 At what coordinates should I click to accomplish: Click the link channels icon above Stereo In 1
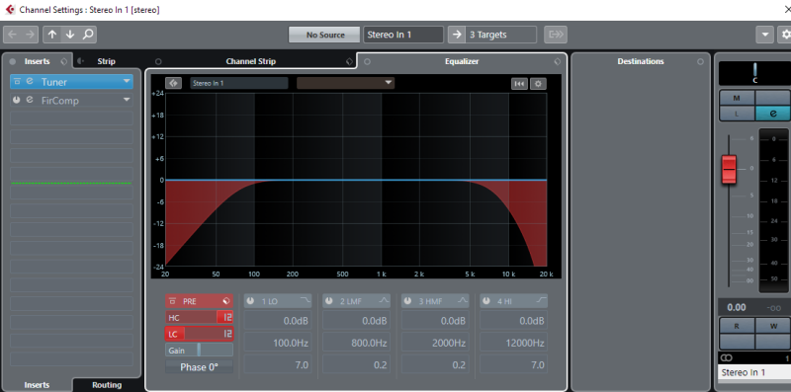pyautogui.click(x=727, y=357)
